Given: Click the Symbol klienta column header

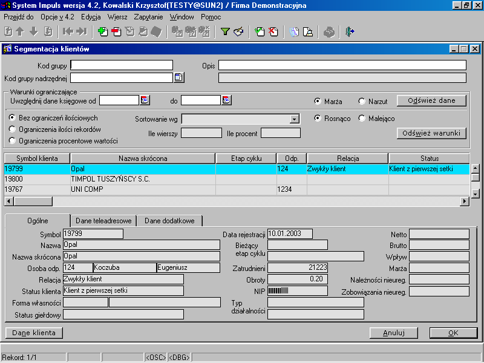Looking at the screenshot, I should pos(37,159).
